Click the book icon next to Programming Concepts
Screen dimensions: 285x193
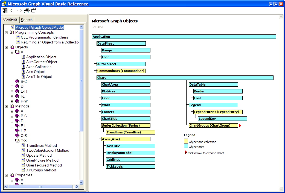(12, 32)
